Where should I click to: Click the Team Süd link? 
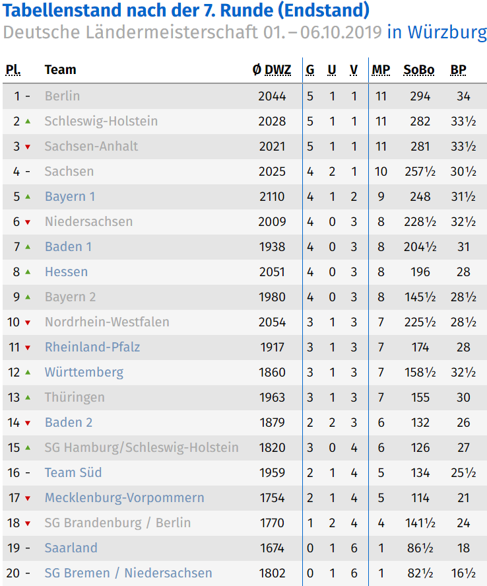[x=73, y=473]
